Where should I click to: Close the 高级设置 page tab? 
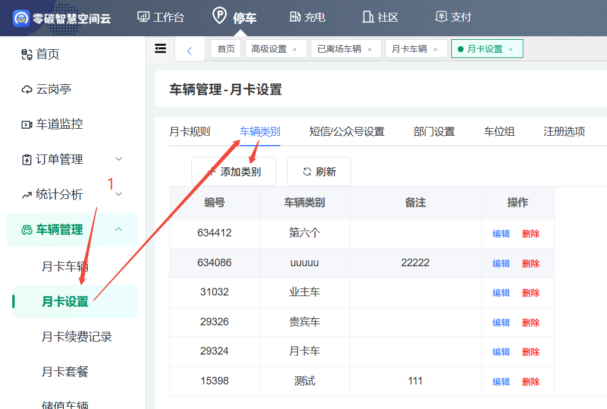point(295,50)
